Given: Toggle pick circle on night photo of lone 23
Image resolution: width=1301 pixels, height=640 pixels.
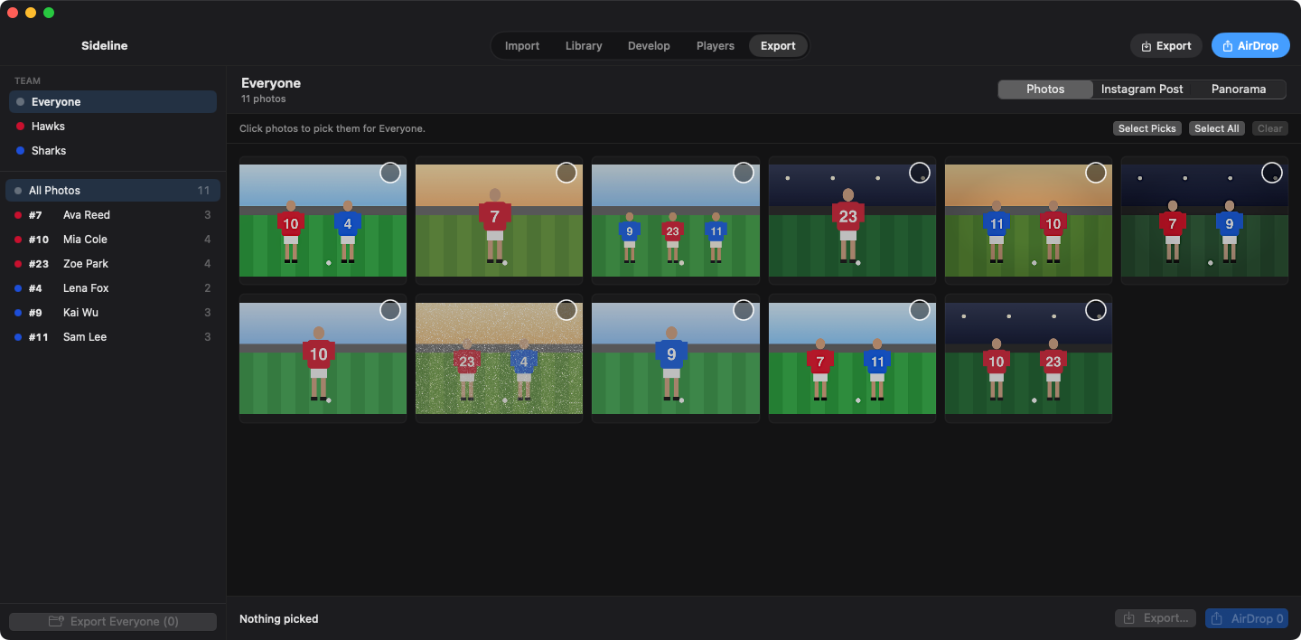Looking at the screenshot, I should click(920, 173).
